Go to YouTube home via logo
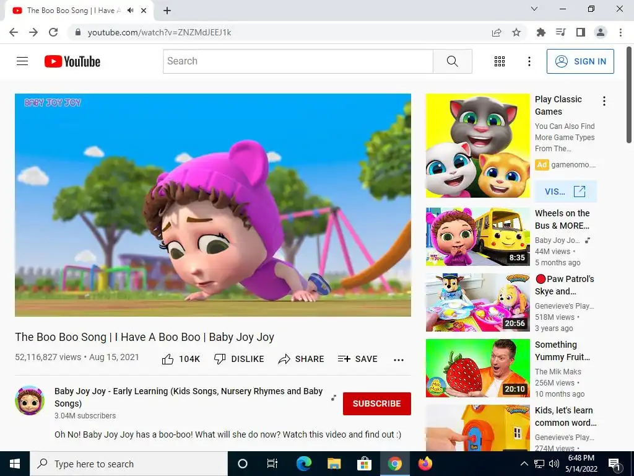The image size is (634, 476). [x=72, y=61]
